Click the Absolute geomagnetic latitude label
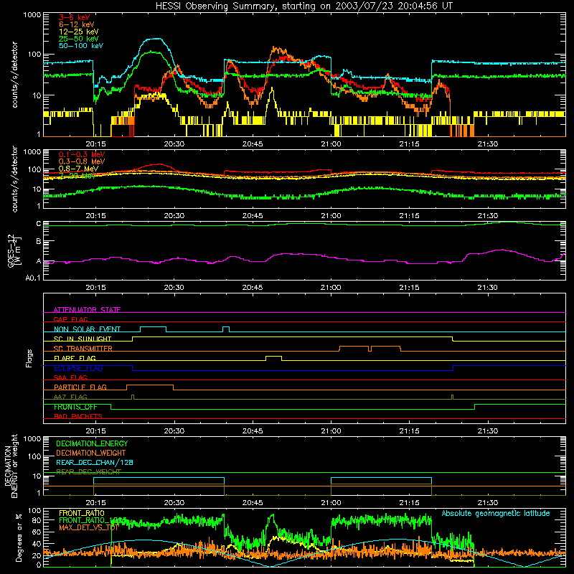 (x=496, y=513)
